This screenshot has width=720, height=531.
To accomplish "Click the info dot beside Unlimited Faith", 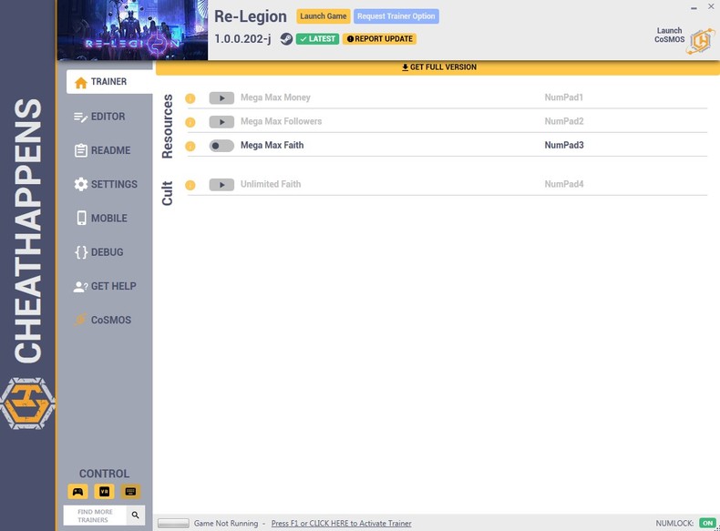I will click(190, 185).
